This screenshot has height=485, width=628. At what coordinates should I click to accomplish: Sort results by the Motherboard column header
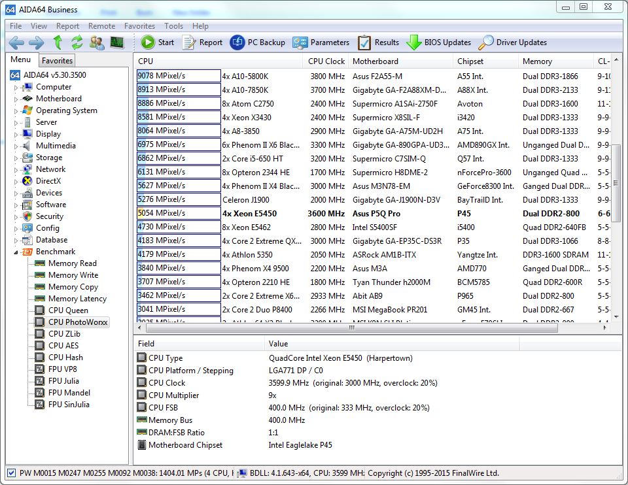[400, 61]
